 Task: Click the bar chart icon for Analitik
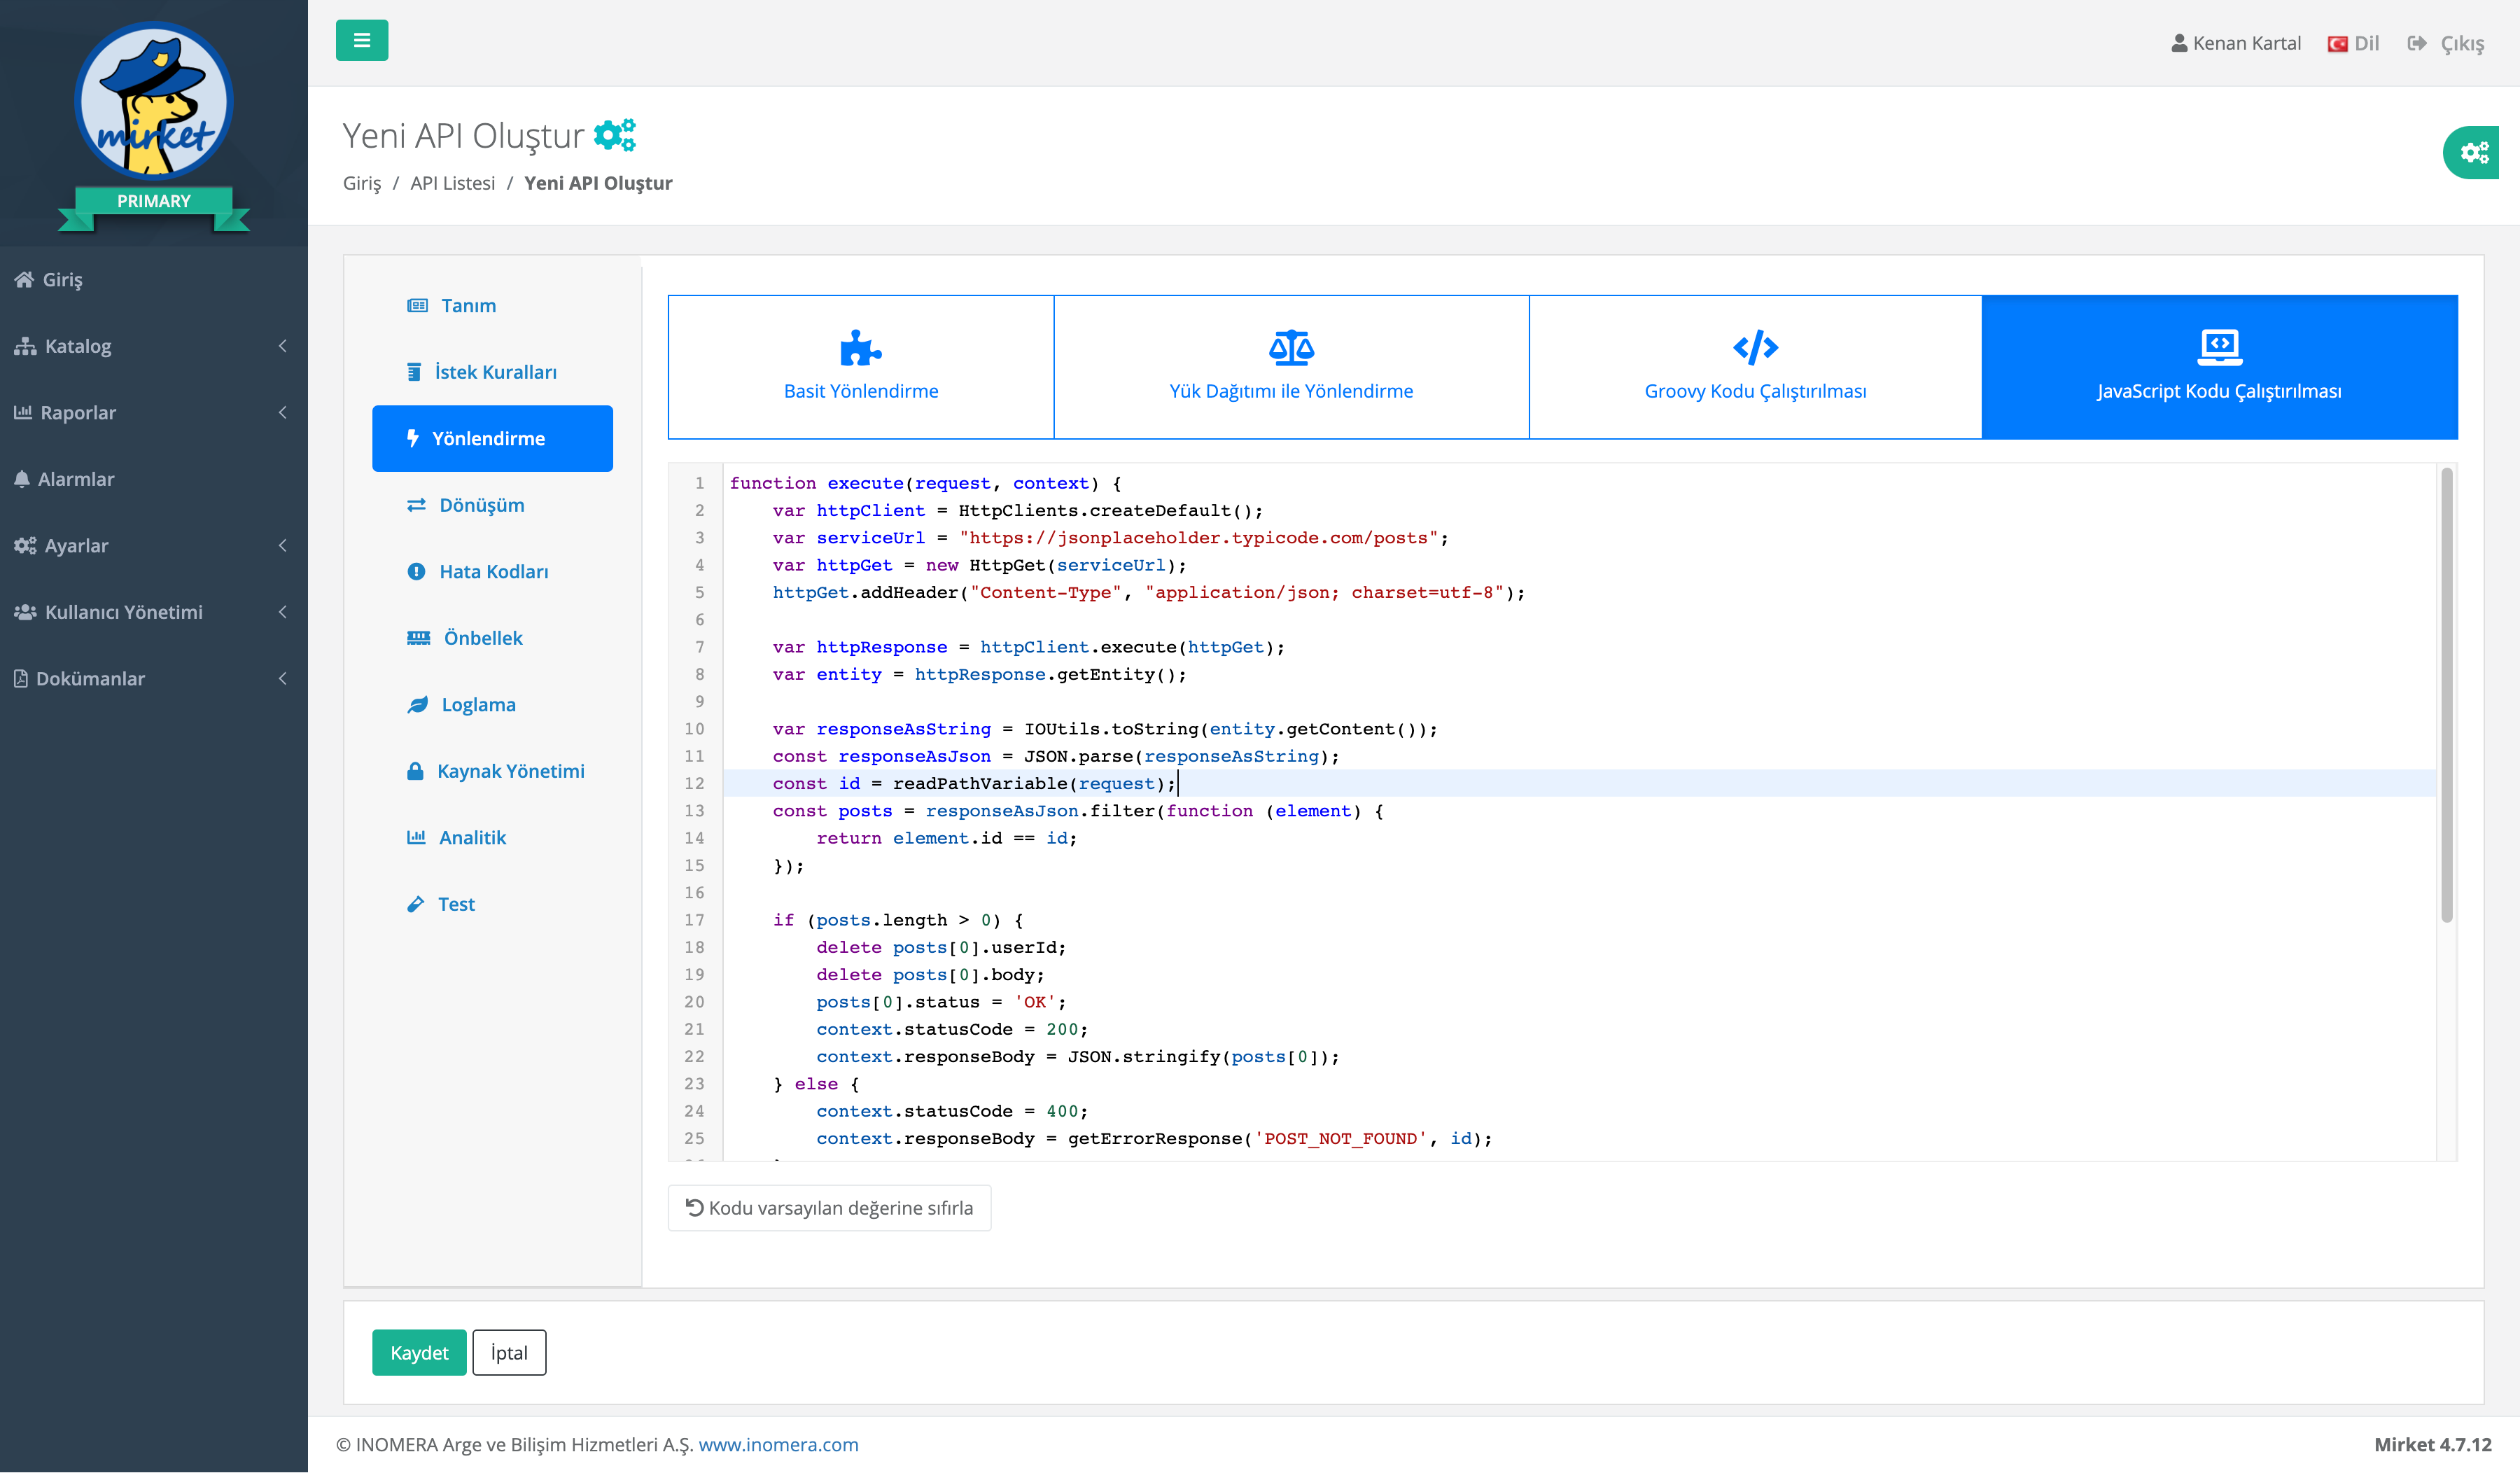(x=416, y=837)
